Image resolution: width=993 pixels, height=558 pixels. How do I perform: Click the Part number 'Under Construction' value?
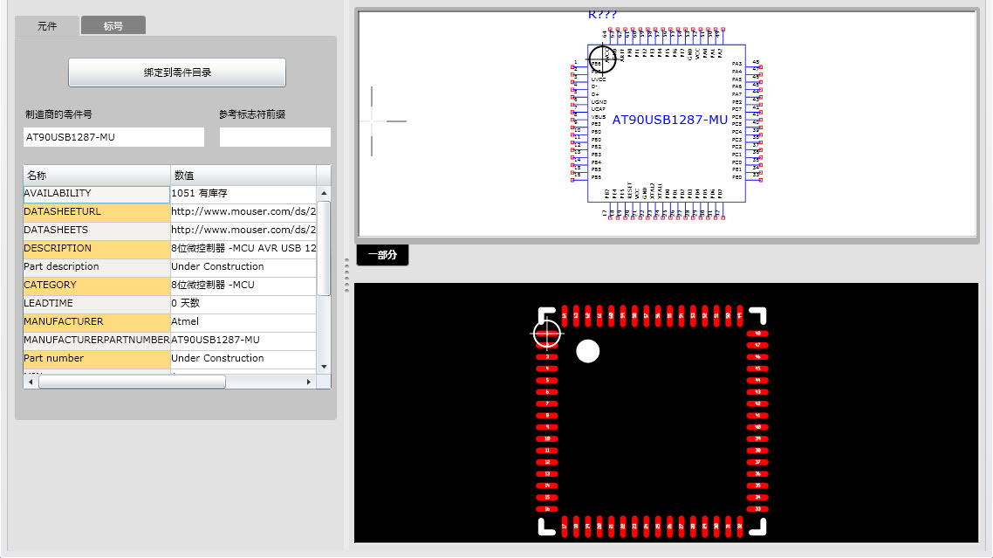(243, 359)
